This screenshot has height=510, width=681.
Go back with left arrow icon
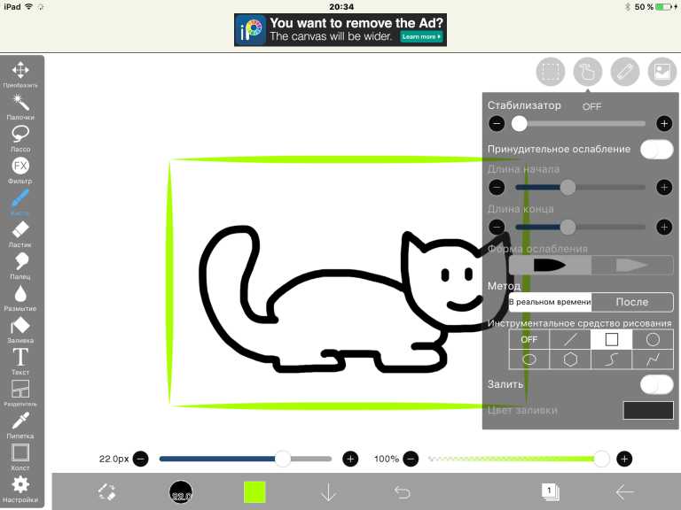tap(624, 492)
